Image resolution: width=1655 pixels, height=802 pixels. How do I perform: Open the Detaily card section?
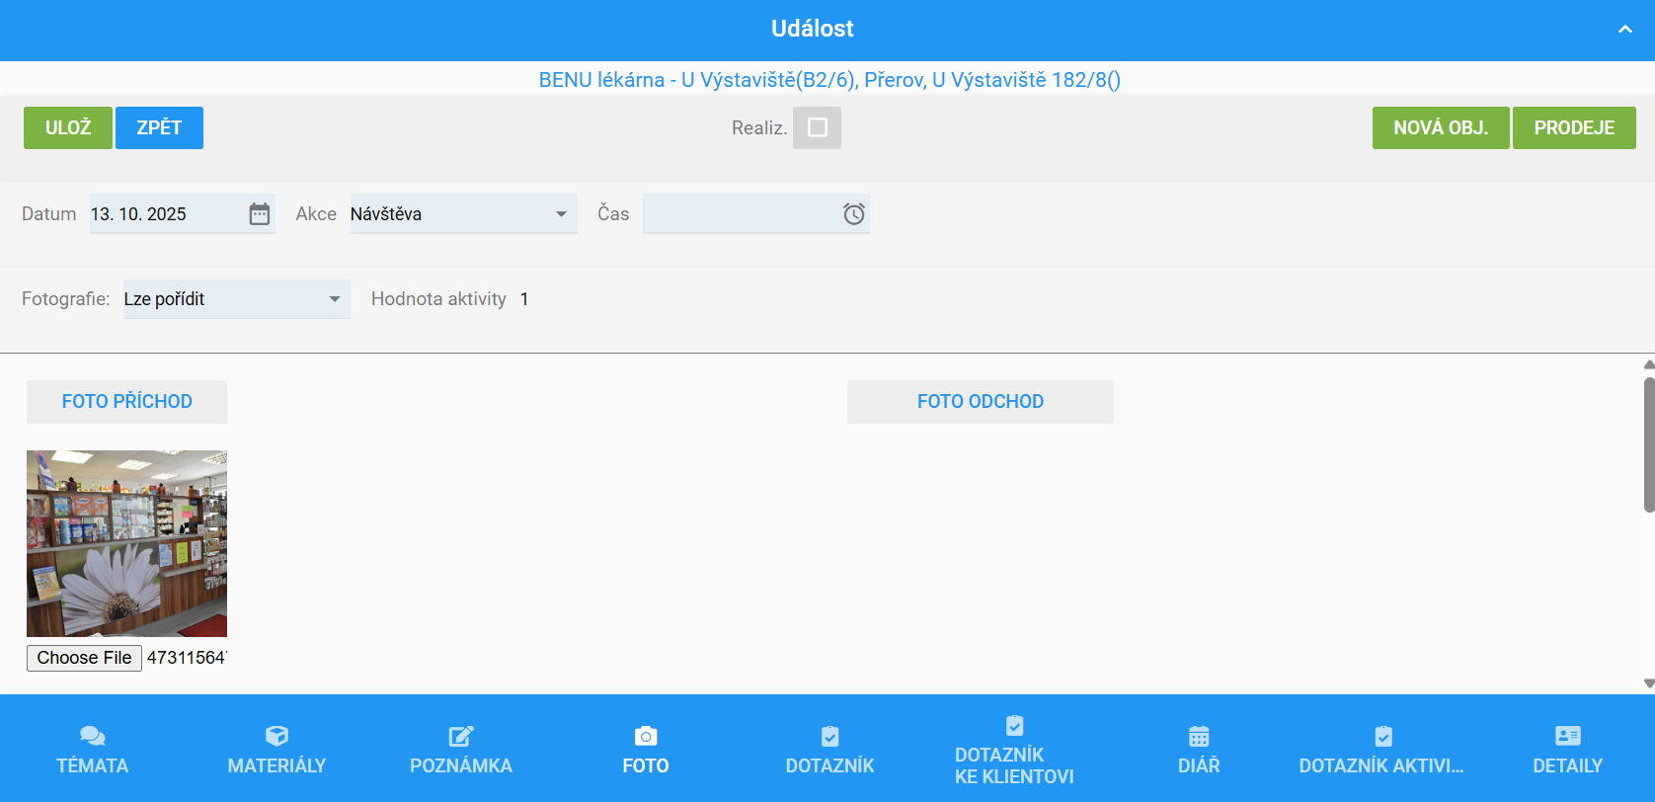(x=1567, y=750)
